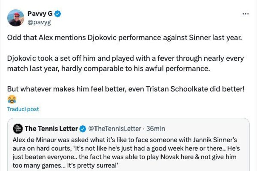Click The Tennis Letter avatar icon
Viewport: 257px width, 171px height.
coord(18,129)
